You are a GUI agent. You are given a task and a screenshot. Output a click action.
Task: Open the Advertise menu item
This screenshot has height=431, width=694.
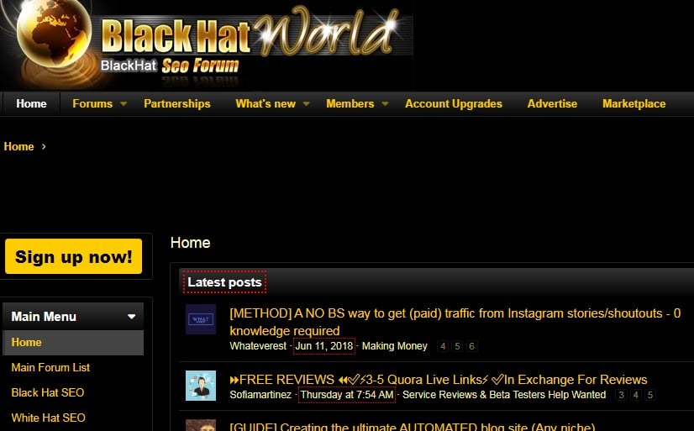tap(552, 103)
